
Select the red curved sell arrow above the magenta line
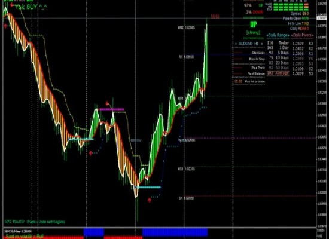click(108, 103)
